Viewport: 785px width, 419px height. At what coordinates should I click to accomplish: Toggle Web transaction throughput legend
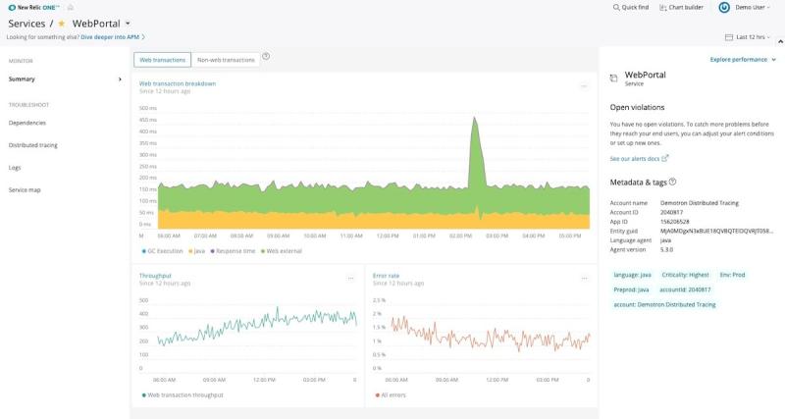coord(183,395)
